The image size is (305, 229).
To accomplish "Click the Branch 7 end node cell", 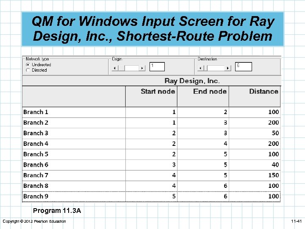I will [203, 175].
